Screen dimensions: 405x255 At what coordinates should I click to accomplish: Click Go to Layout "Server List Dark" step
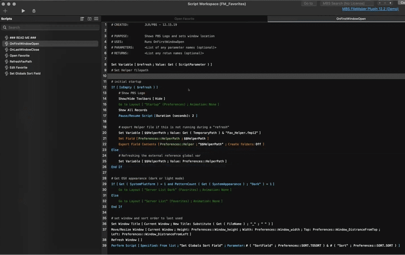click(x=175, y=190)
